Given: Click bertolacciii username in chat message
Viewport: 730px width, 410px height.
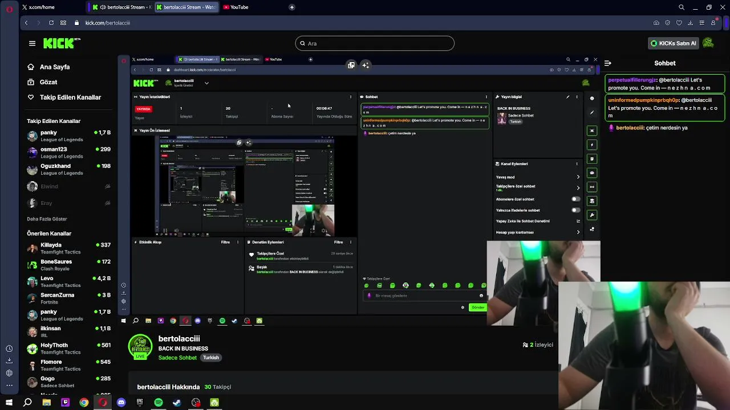Looking at the screenshot, I should [630, 128].
